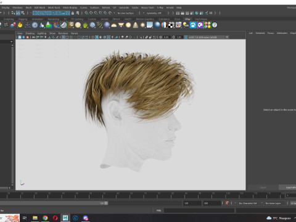Click the green fur clump shelf icon
296x222 pixels.
pyautogui.click(x=85, y=25)
